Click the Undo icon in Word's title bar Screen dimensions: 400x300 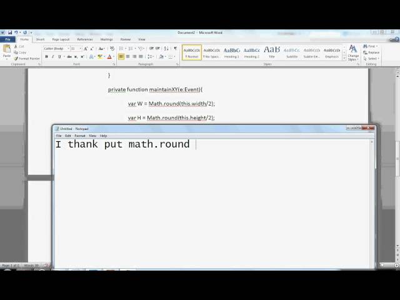coord(16,32)
